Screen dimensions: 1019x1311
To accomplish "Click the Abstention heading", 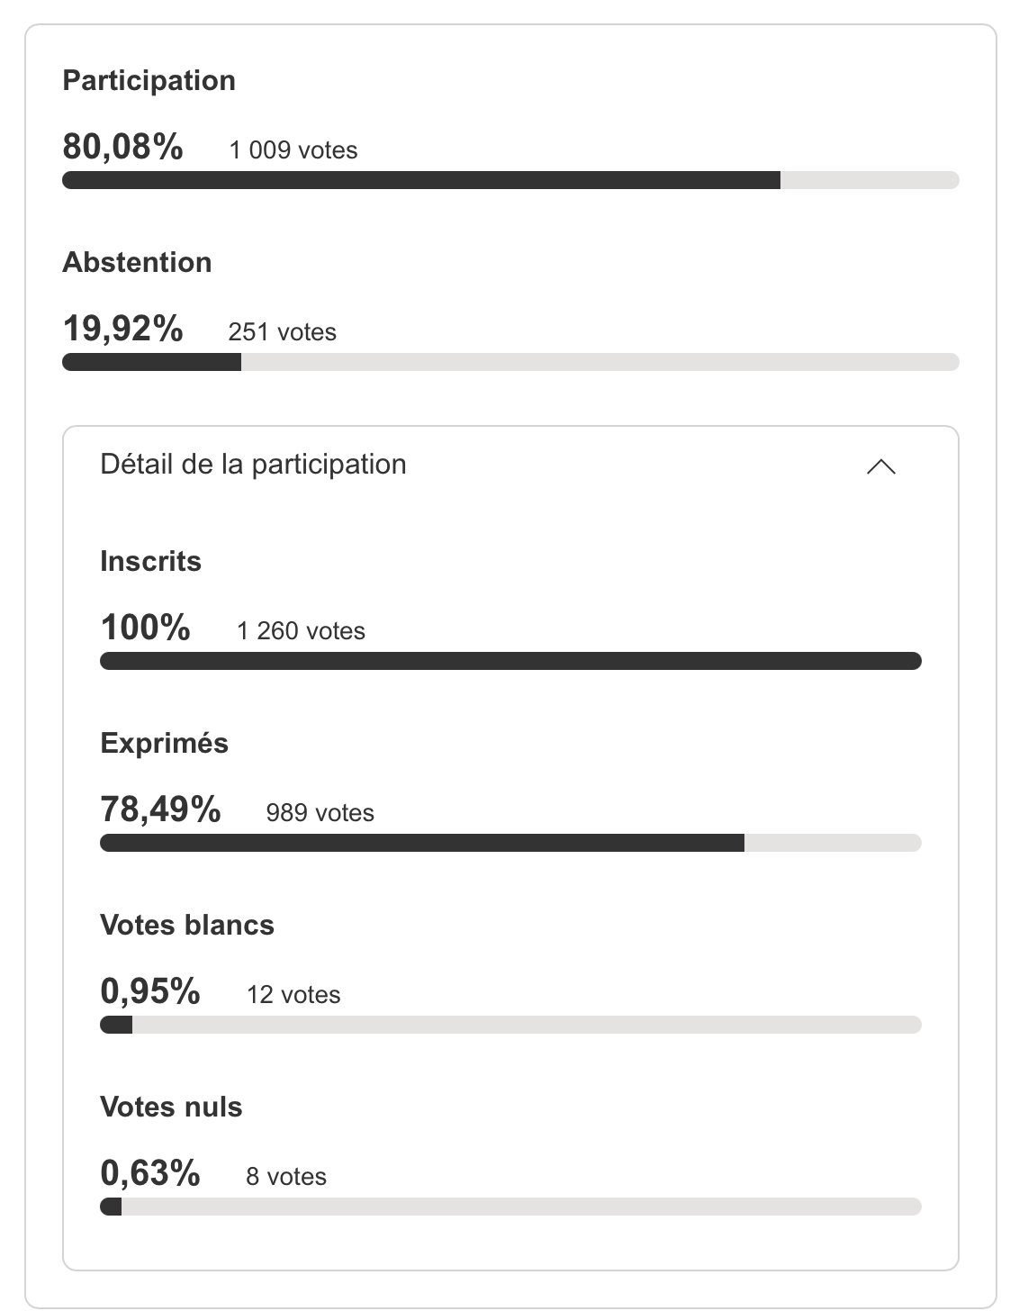I will (137, 262).
